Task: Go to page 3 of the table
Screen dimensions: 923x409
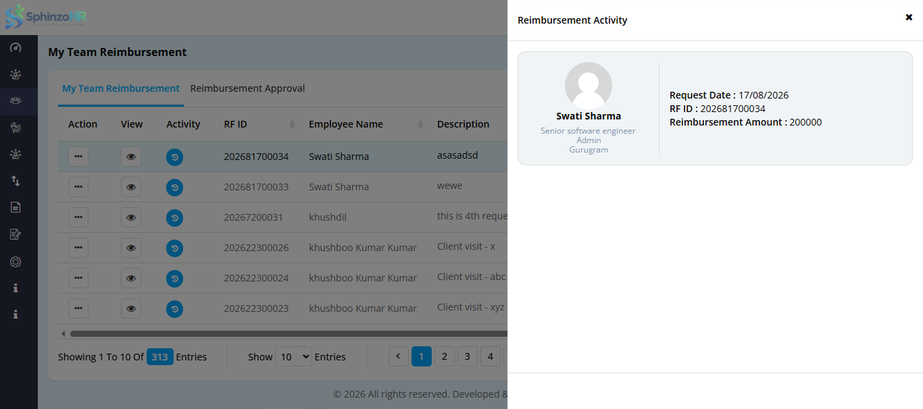Action: 467,356
